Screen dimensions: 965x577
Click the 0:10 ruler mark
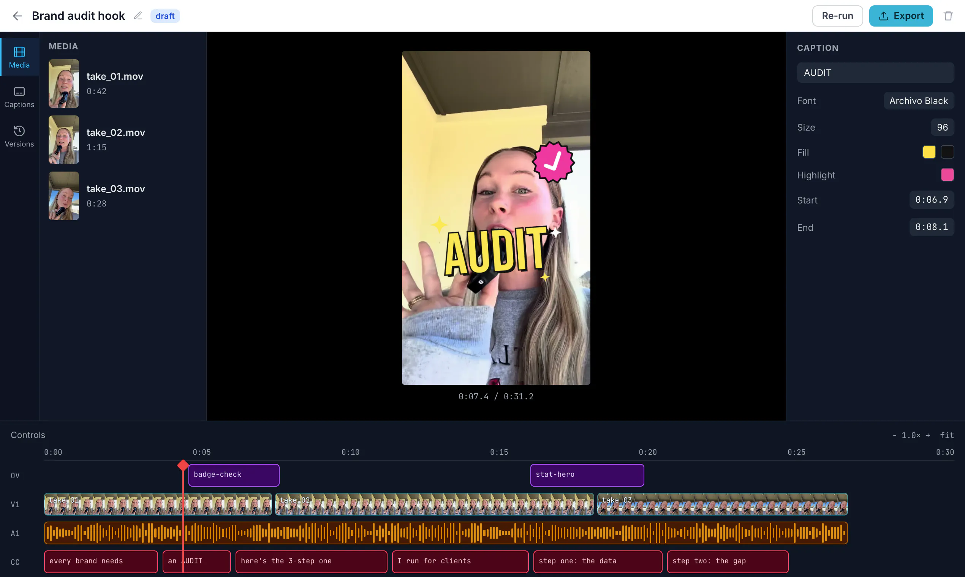[x=350, y=452]
